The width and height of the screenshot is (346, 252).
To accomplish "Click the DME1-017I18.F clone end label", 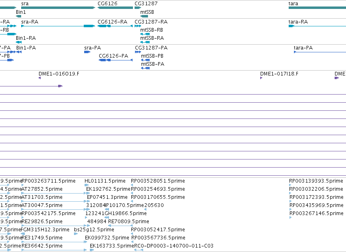I will tap(279, 74).
